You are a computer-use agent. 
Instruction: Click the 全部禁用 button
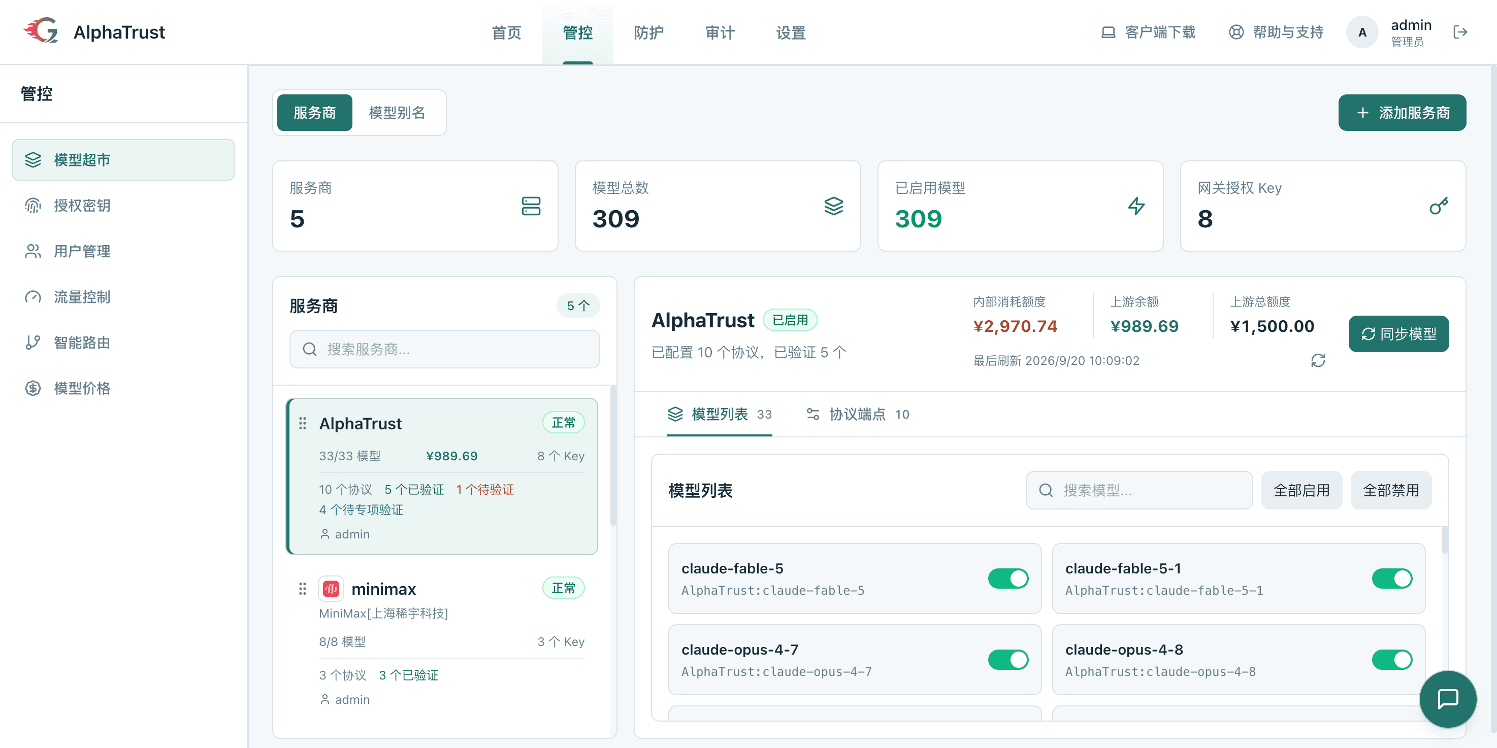(x=1391, y=490)
